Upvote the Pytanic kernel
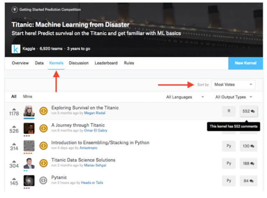Viewport: 267px width, 198px height. tap(14, 179)
